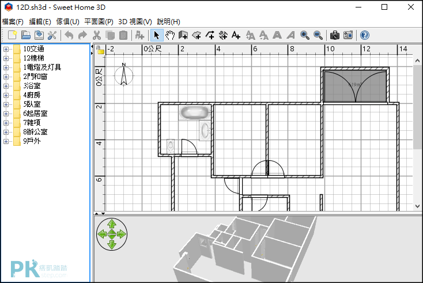
Task: Select the bathroom door in plan
Action: tap(190, 148)
